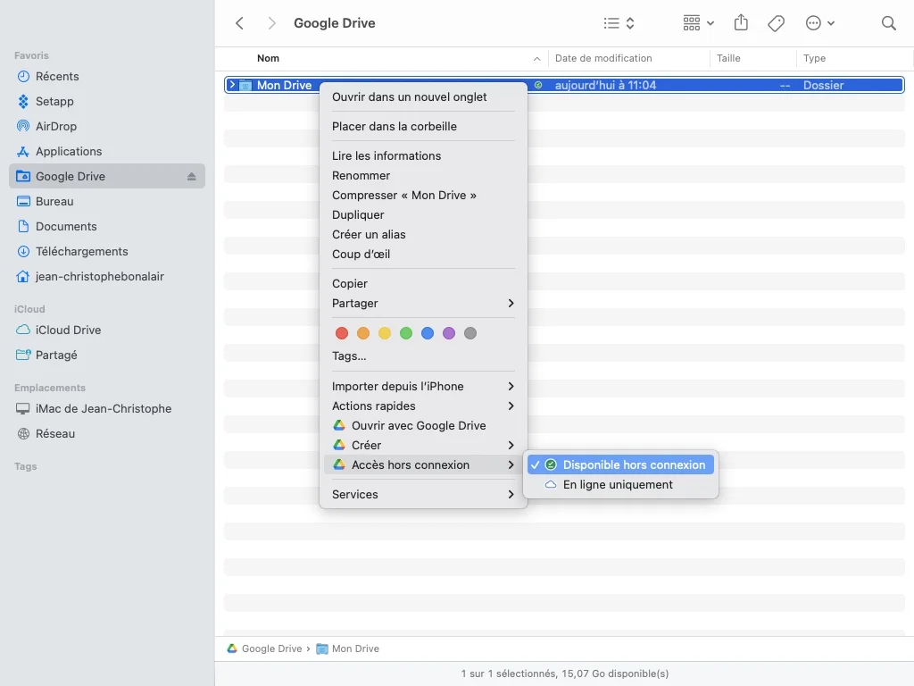This screenshot has width=914, height=686.
Task: Click Mon Drive in the path bar
Action: pos(347,648)
